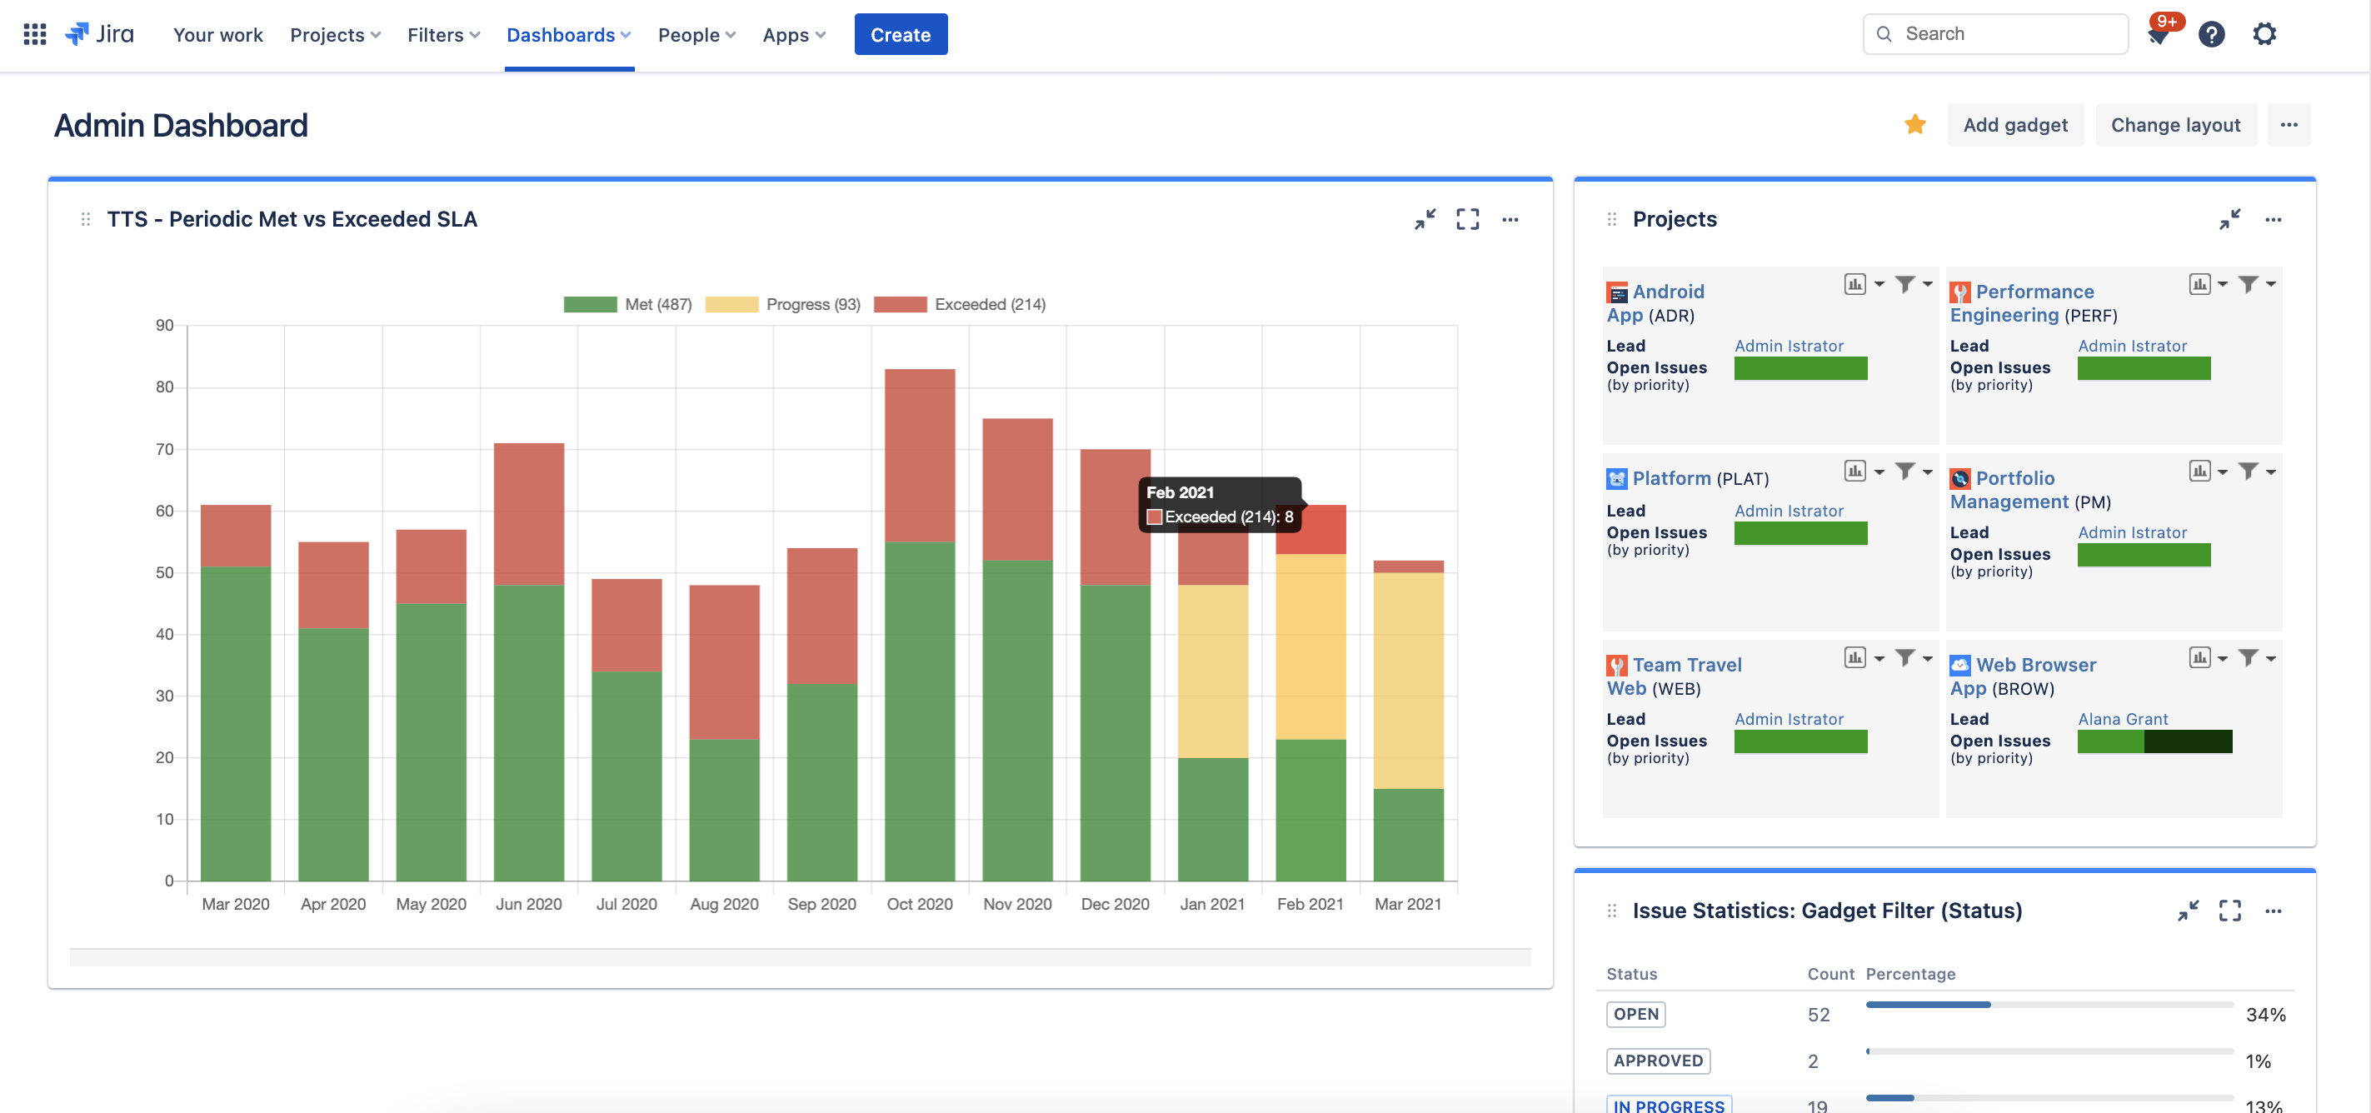2371x1113 pixels.
Task: Open Android App reports chart icon
Action: pos(1854,284)
